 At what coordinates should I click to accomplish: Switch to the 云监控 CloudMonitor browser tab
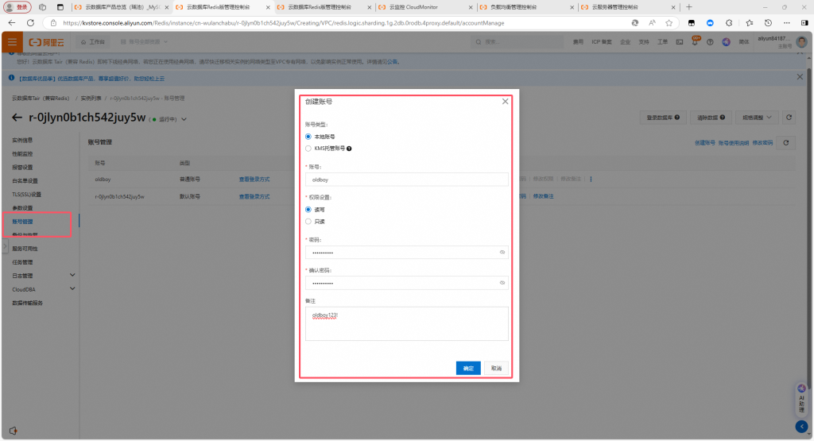coord(424,6)
